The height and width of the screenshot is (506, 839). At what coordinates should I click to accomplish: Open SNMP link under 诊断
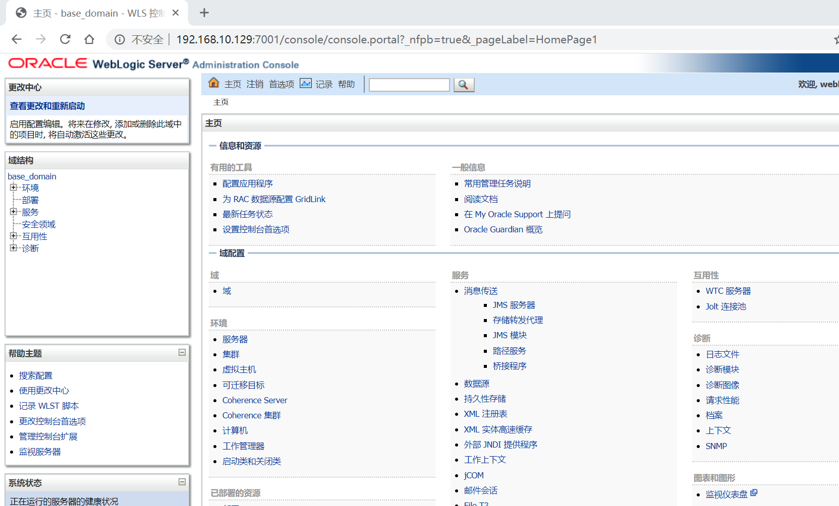(716, 446)
